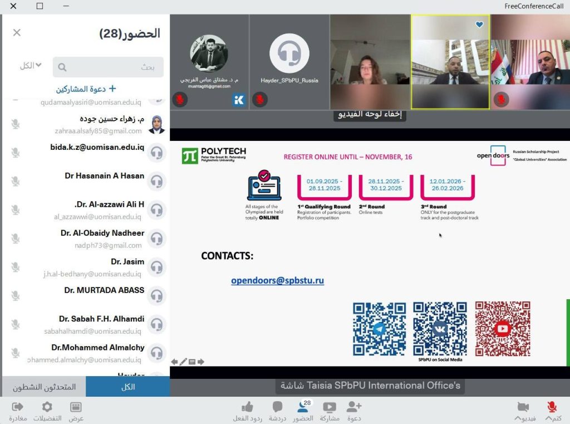Select the blue الكل tab at panel bottom
Screen dimensions: 570x424
[x=128, y=387]
